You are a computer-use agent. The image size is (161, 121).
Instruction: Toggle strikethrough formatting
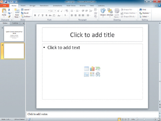(x=50, y=15)
